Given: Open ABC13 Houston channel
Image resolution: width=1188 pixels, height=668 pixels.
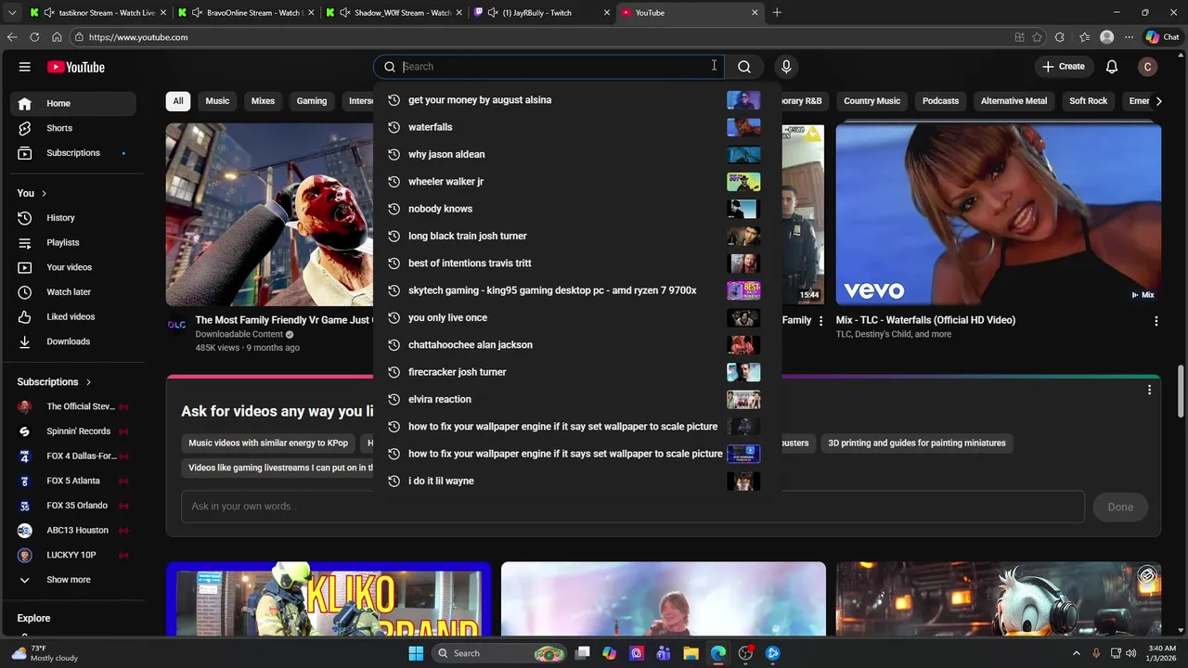Looking at the screenshot, I should tap(73, 531).
